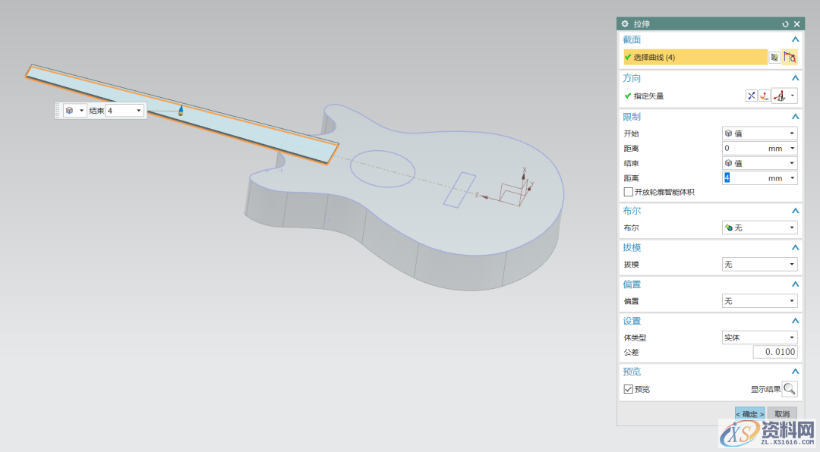The height and width of the screenshot is (452, 820).
Task: Open the vector dialog icon in 方向
Action: click(x=765, y=96)
